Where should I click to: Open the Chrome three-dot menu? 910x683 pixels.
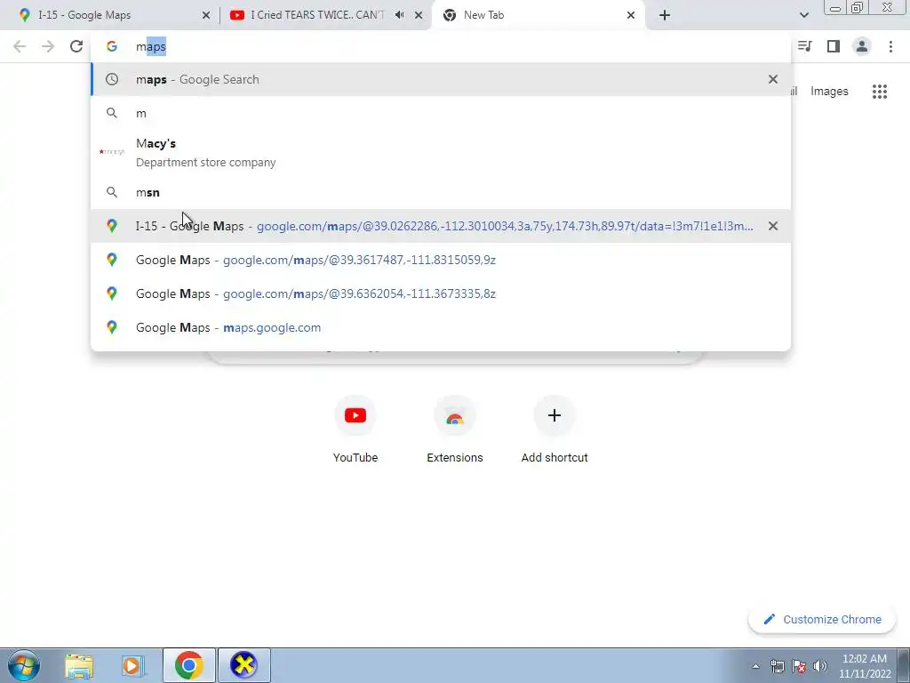pyautogui.click(x=890, y=46)
